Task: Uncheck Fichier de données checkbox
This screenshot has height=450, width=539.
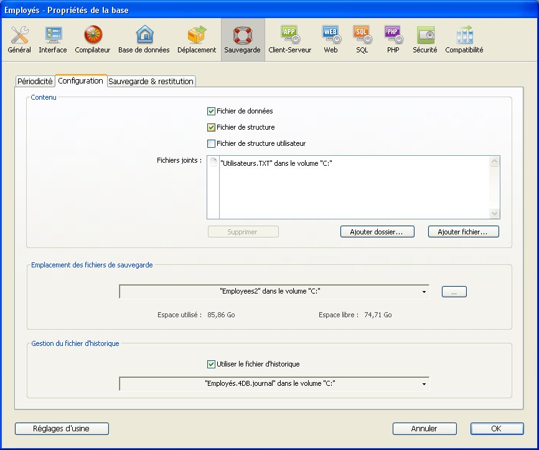Action: click(211, 111)
